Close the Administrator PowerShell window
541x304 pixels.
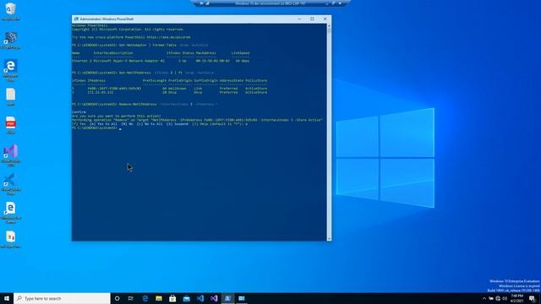(x=325, y=19)
